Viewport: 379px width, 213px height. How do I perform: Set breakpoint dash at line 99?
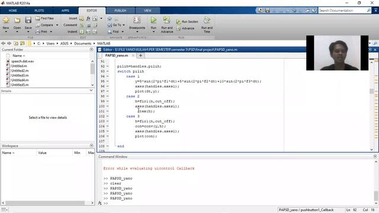[x=108, y=101]
